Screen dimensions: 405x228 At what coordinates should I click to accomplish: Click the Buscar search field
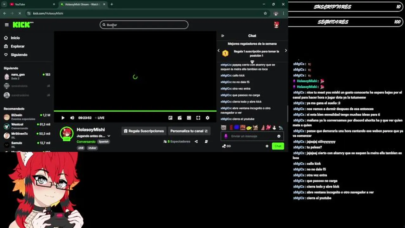click(x=144, y=25)
